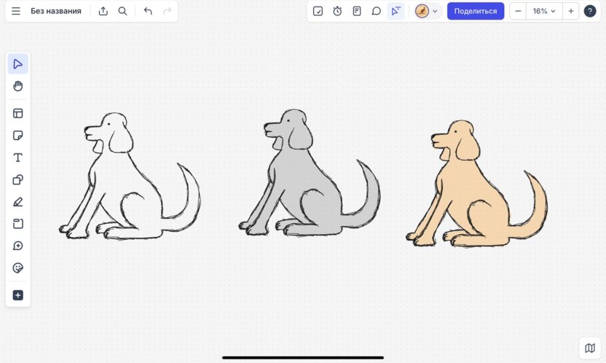The image size is (606, 363).
Task: Open the templates tool
Action: pos(17,113)
